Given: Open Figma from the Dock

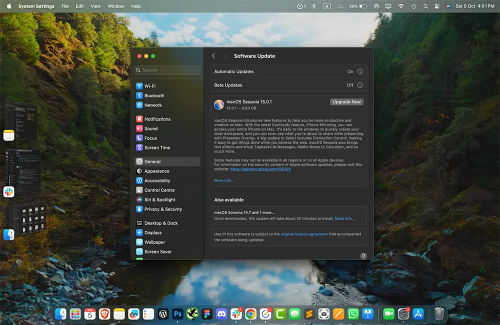Looking at the screenshot, I should coord(207,314).
